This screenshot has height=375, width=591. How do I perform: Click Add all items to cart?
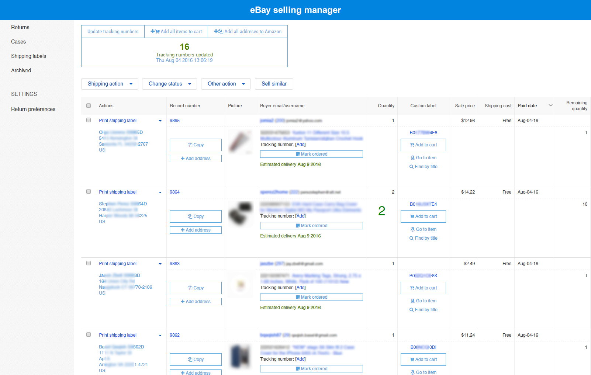(176, 32)
